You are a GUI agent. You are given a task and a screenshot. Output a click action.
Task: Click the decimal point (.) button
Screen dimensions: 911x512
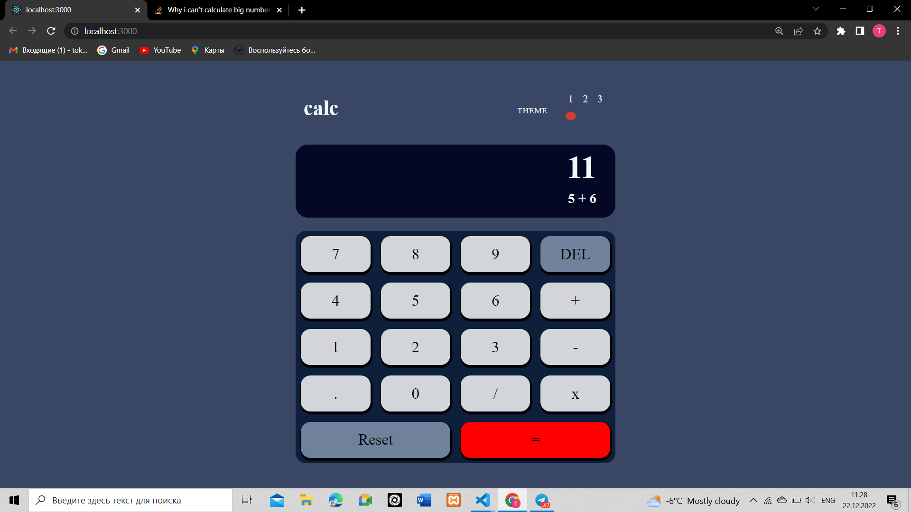coord(335,393)
